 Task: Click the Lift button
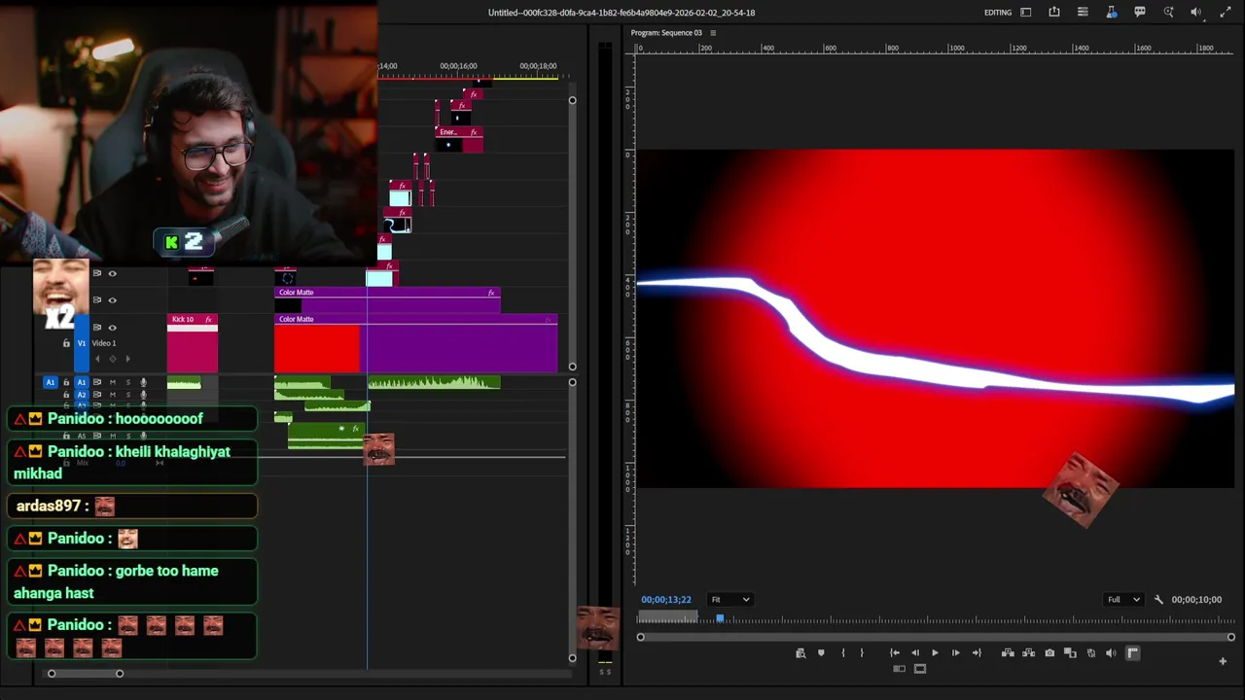pyautogui.click(x=1008, y=653)
